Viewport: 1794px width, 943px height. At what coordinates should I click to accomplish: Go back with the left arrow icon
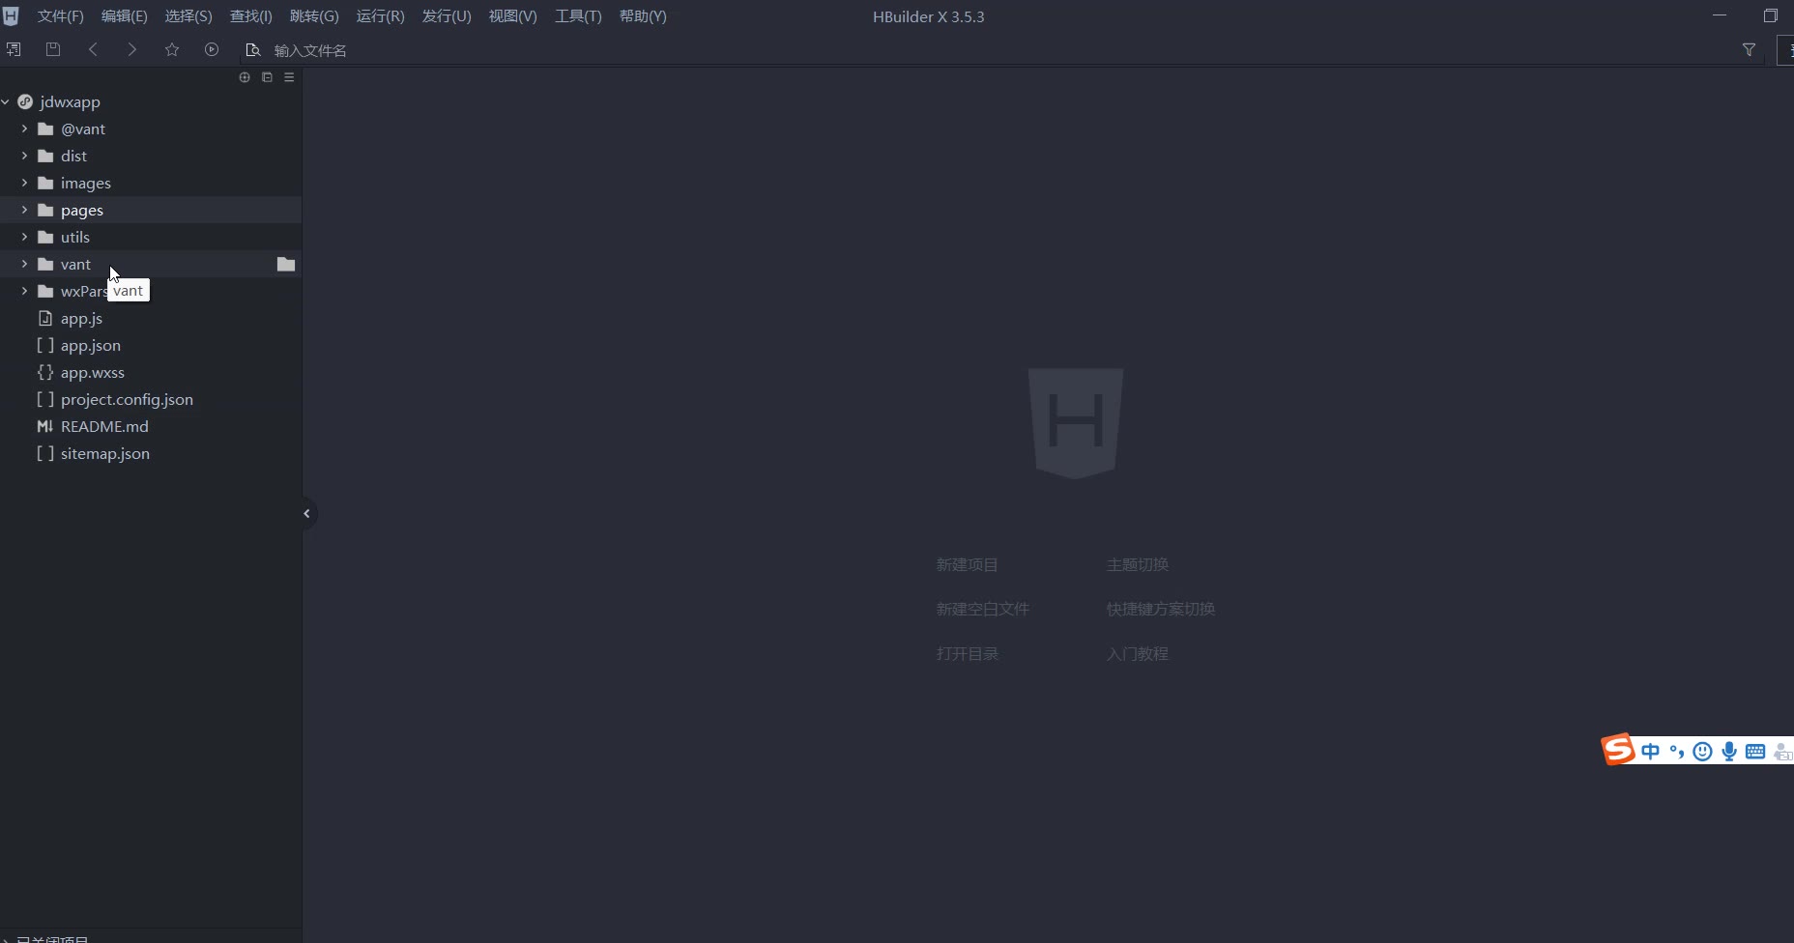coord(93,49)
